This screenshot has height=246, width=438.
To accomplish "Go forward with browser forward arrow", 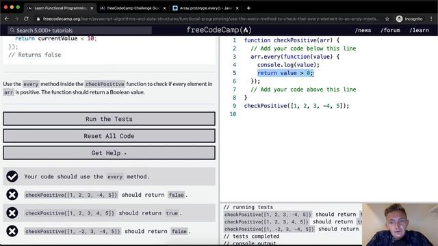I will pos(16,18).
